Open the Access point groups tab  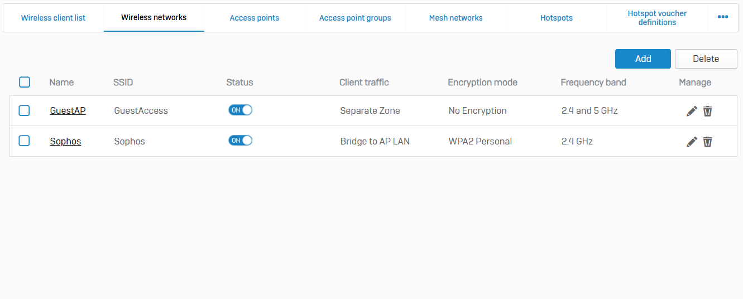tap(355, 18)
